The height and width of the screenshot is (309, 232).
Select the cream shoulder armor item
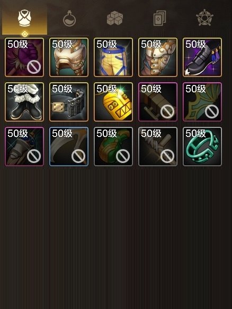point(69,57)
